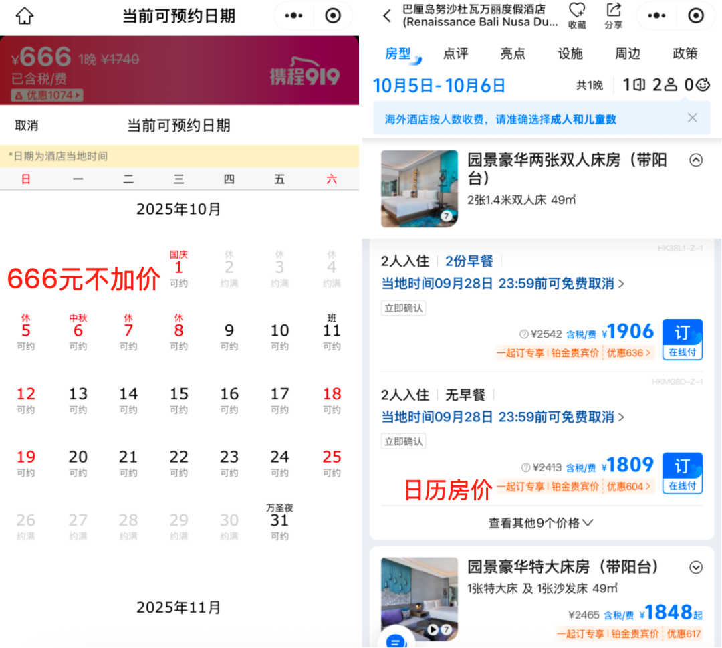722x648 pixels.
Task: Click 2025年11月 month heading
Action: (178, 607)
